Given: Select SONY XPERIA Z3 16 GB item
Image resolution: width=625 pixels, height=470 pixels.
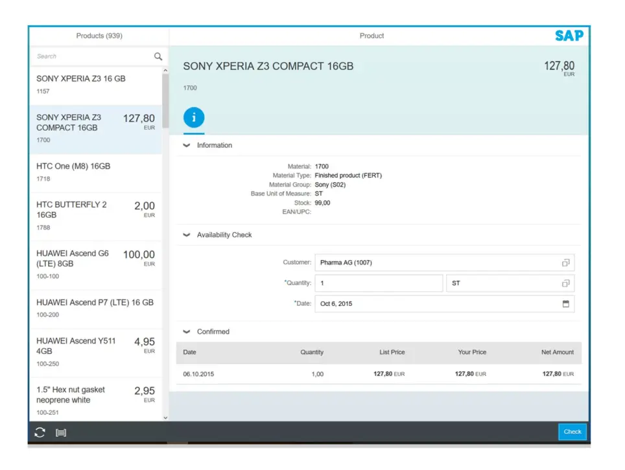Looking at the screenshot, I should (x=96, y=86).
